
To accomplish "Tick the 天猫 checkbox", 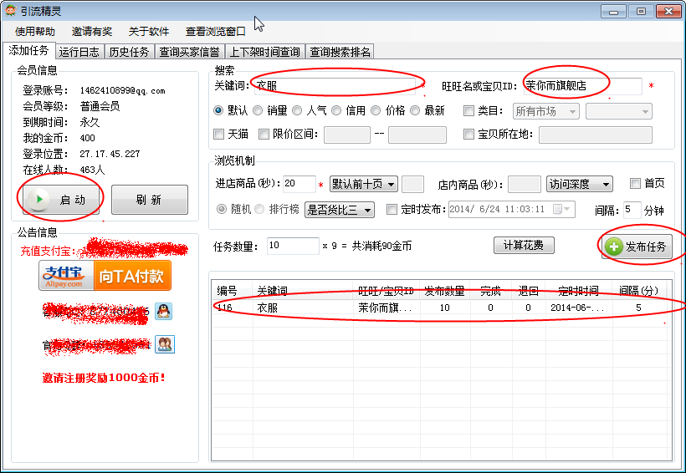I will coord(218,134).
